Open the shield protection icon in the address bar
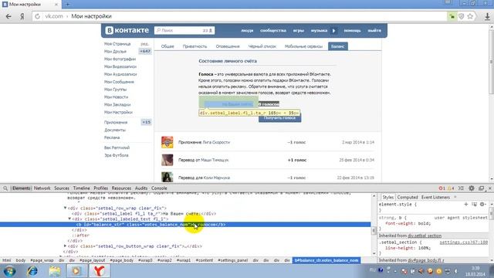 pos(462,16)
